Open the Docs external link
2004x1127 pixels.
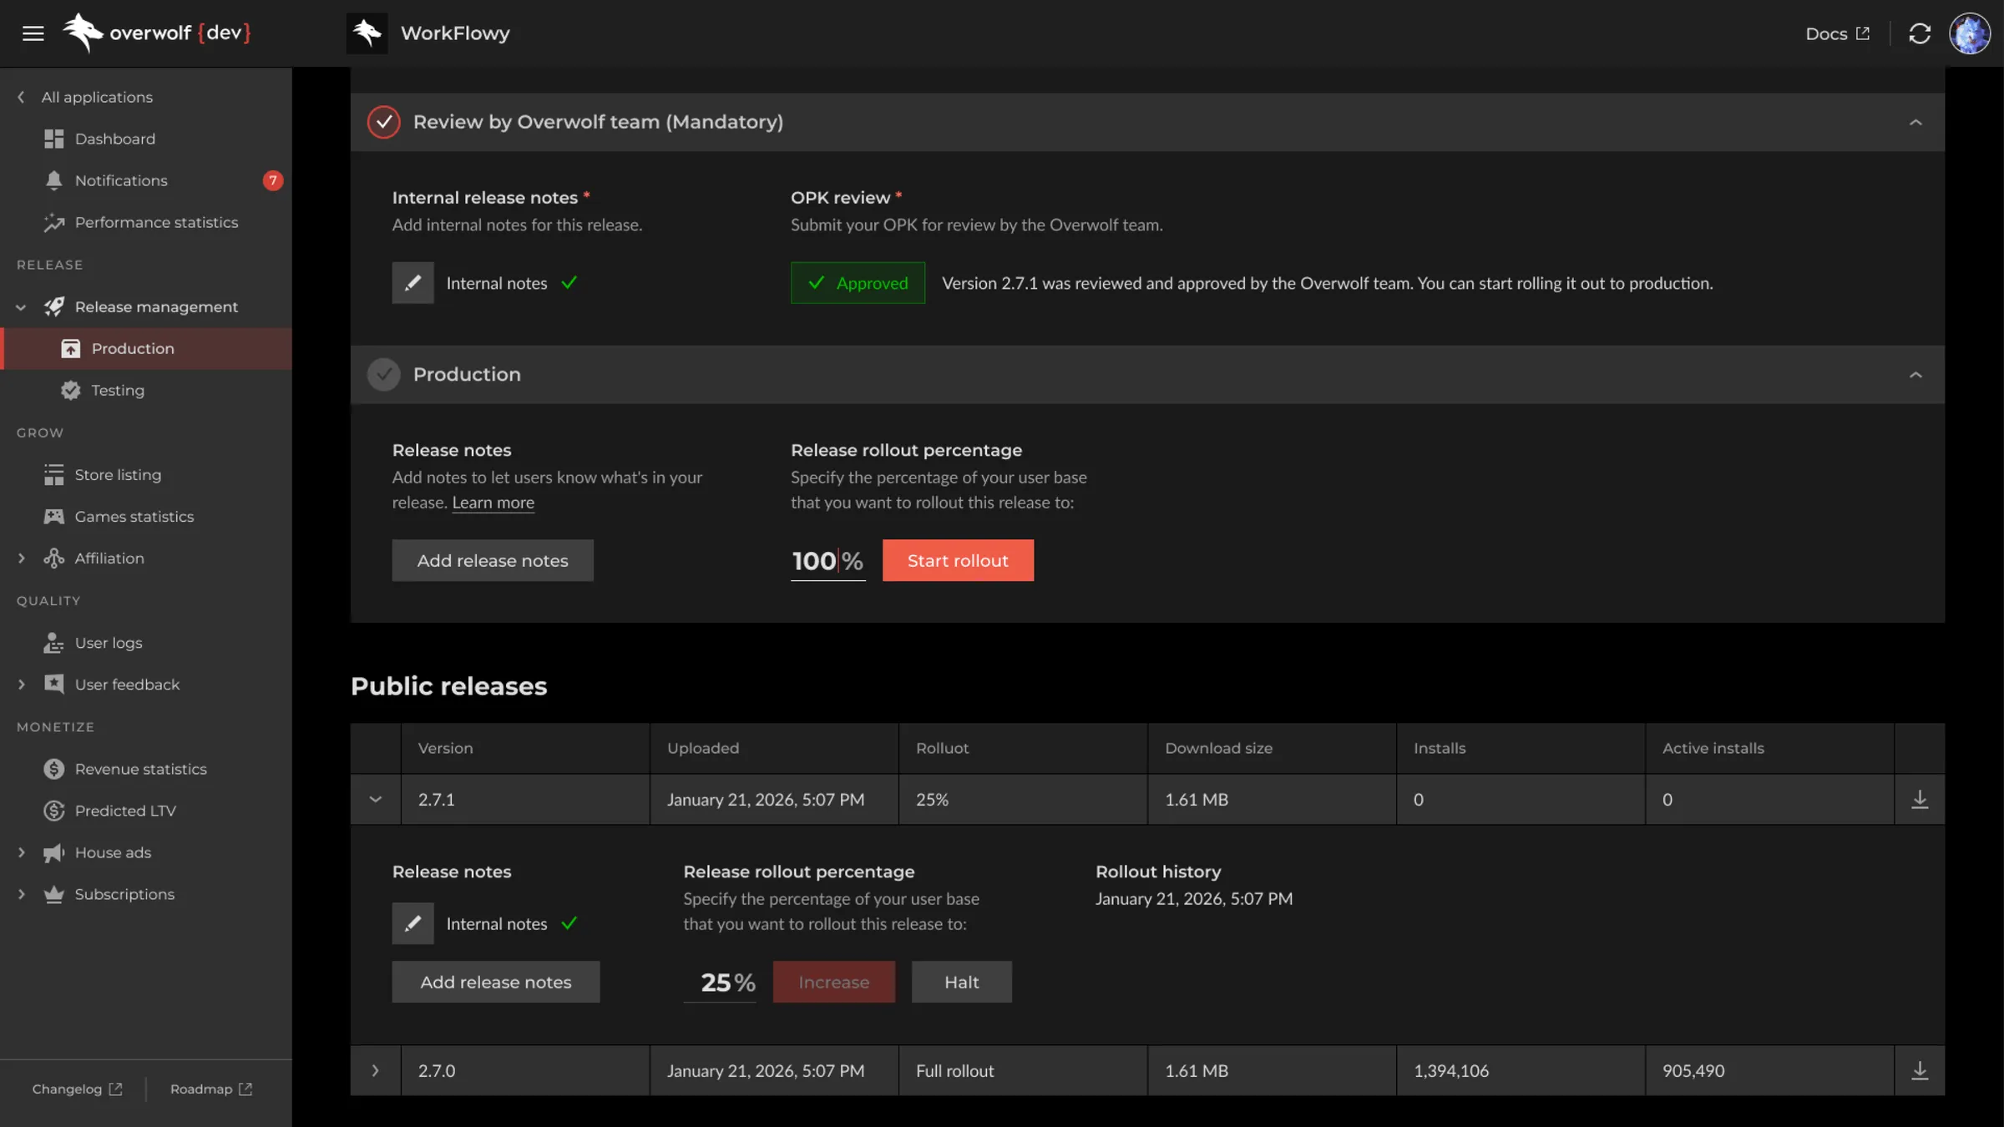tap(1837, 33)
